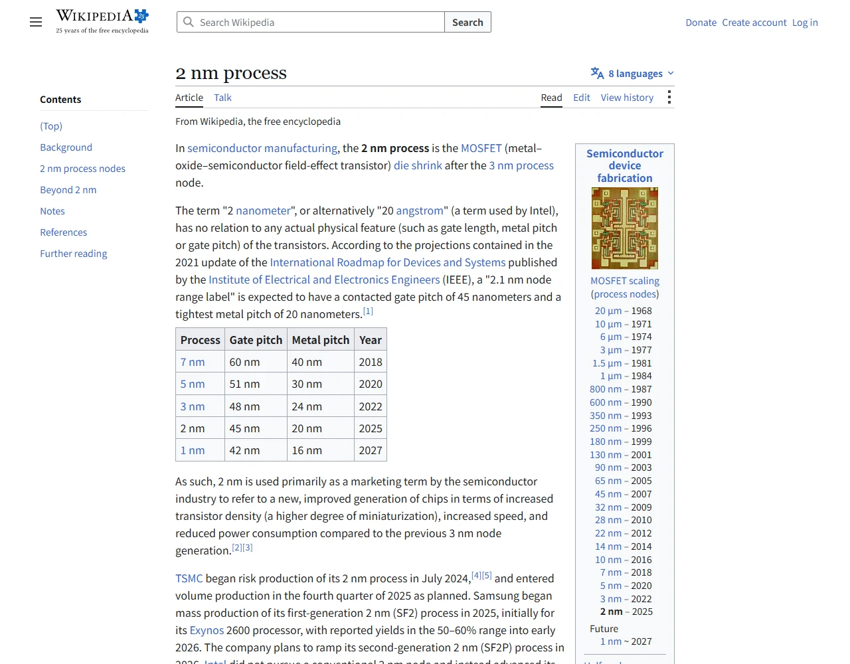Open 3 nm link in process table
Image resolution: width=850 pixels, height=664 pixels.
click(193, 406)
